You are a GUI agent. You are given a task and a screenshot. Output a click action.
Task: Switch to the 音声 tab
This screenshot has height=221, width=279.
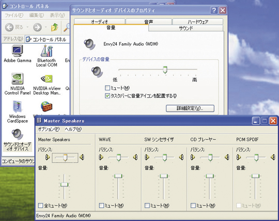(x=149, y=22)
